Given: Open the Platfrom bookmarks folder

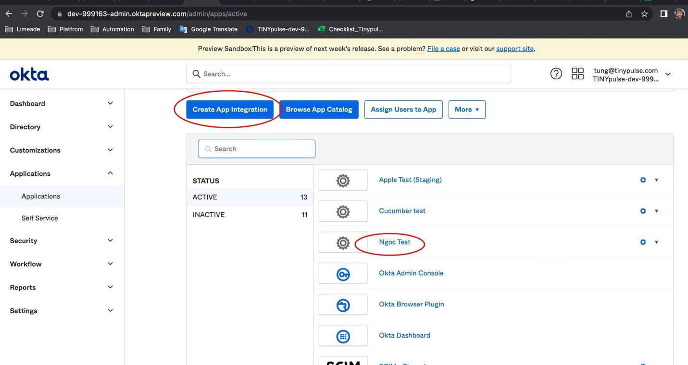Looking at the screenshot, I should 65,29.
